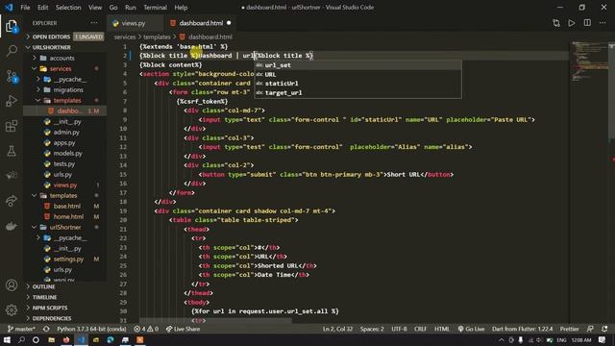Collapse the urlShortner subfolder

(64, 227)
